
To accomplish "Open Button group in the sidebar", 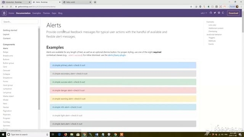I will pyautogui.click(x=8, y=63).
